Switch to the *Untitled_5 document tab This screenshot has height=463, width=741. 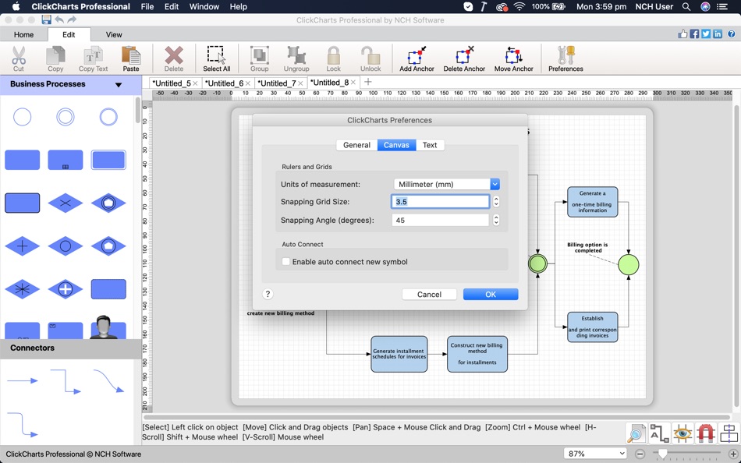pyautogui.click(x=171, y=83)
